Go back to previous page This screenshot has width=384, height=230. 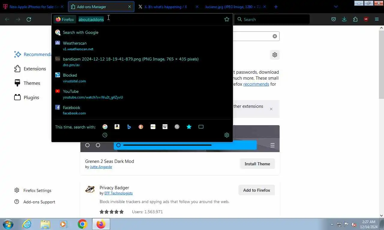(x=7, y=19)
